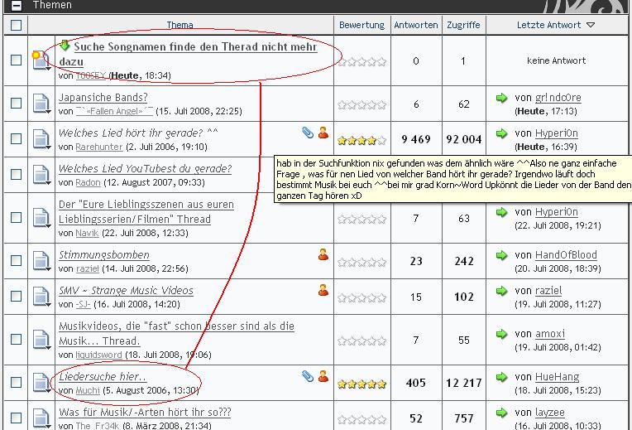Jump to last post arrow by HandOfBlood
Image resolution: width=632 pixels, height=430 pixels.
click(x=501, y=255)
